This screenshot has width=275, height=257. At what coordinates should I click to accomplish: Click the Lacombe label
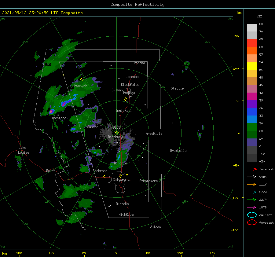pyautogui.click(x=132, y=77)
